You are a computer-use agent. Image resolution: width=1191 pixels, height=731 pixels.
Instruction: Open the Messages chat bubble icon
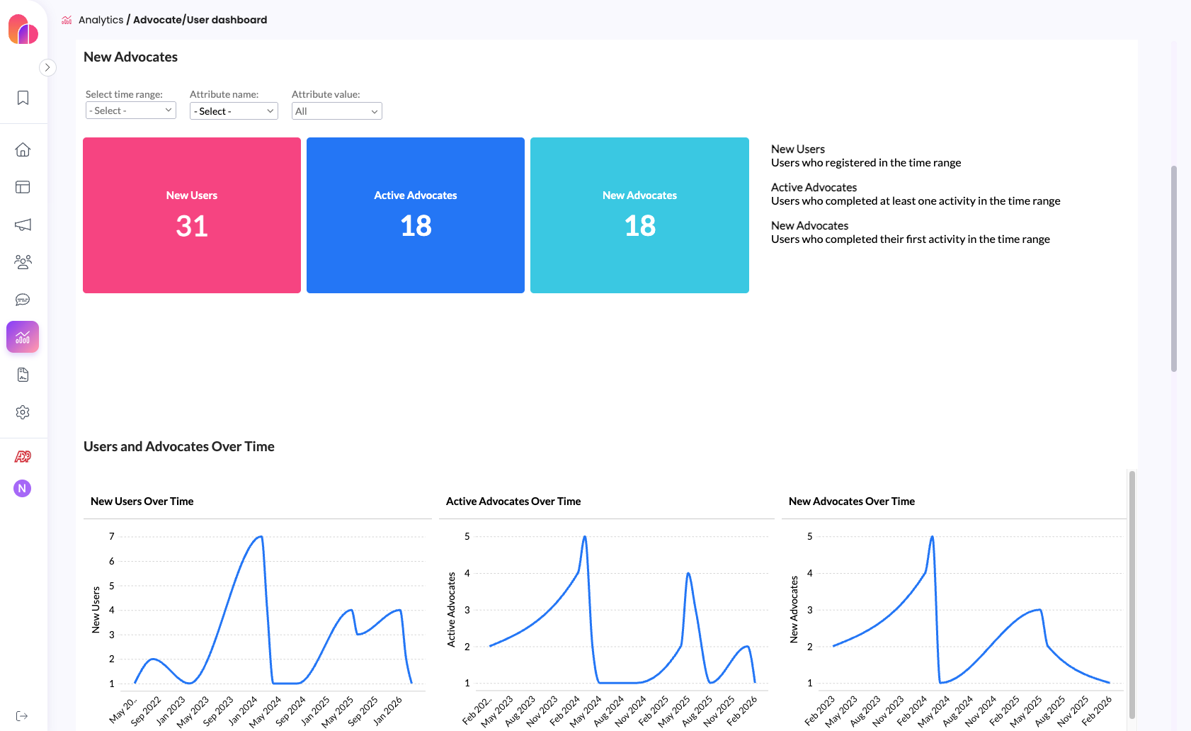tap(23, 299)
